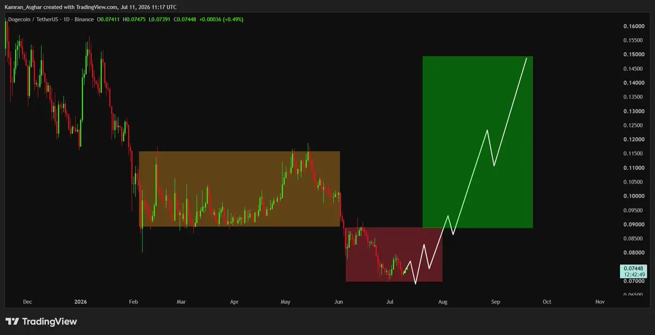Click the Oct label on time axis
The width and height of the screenshot is (655, 335).
coord(546,301)
